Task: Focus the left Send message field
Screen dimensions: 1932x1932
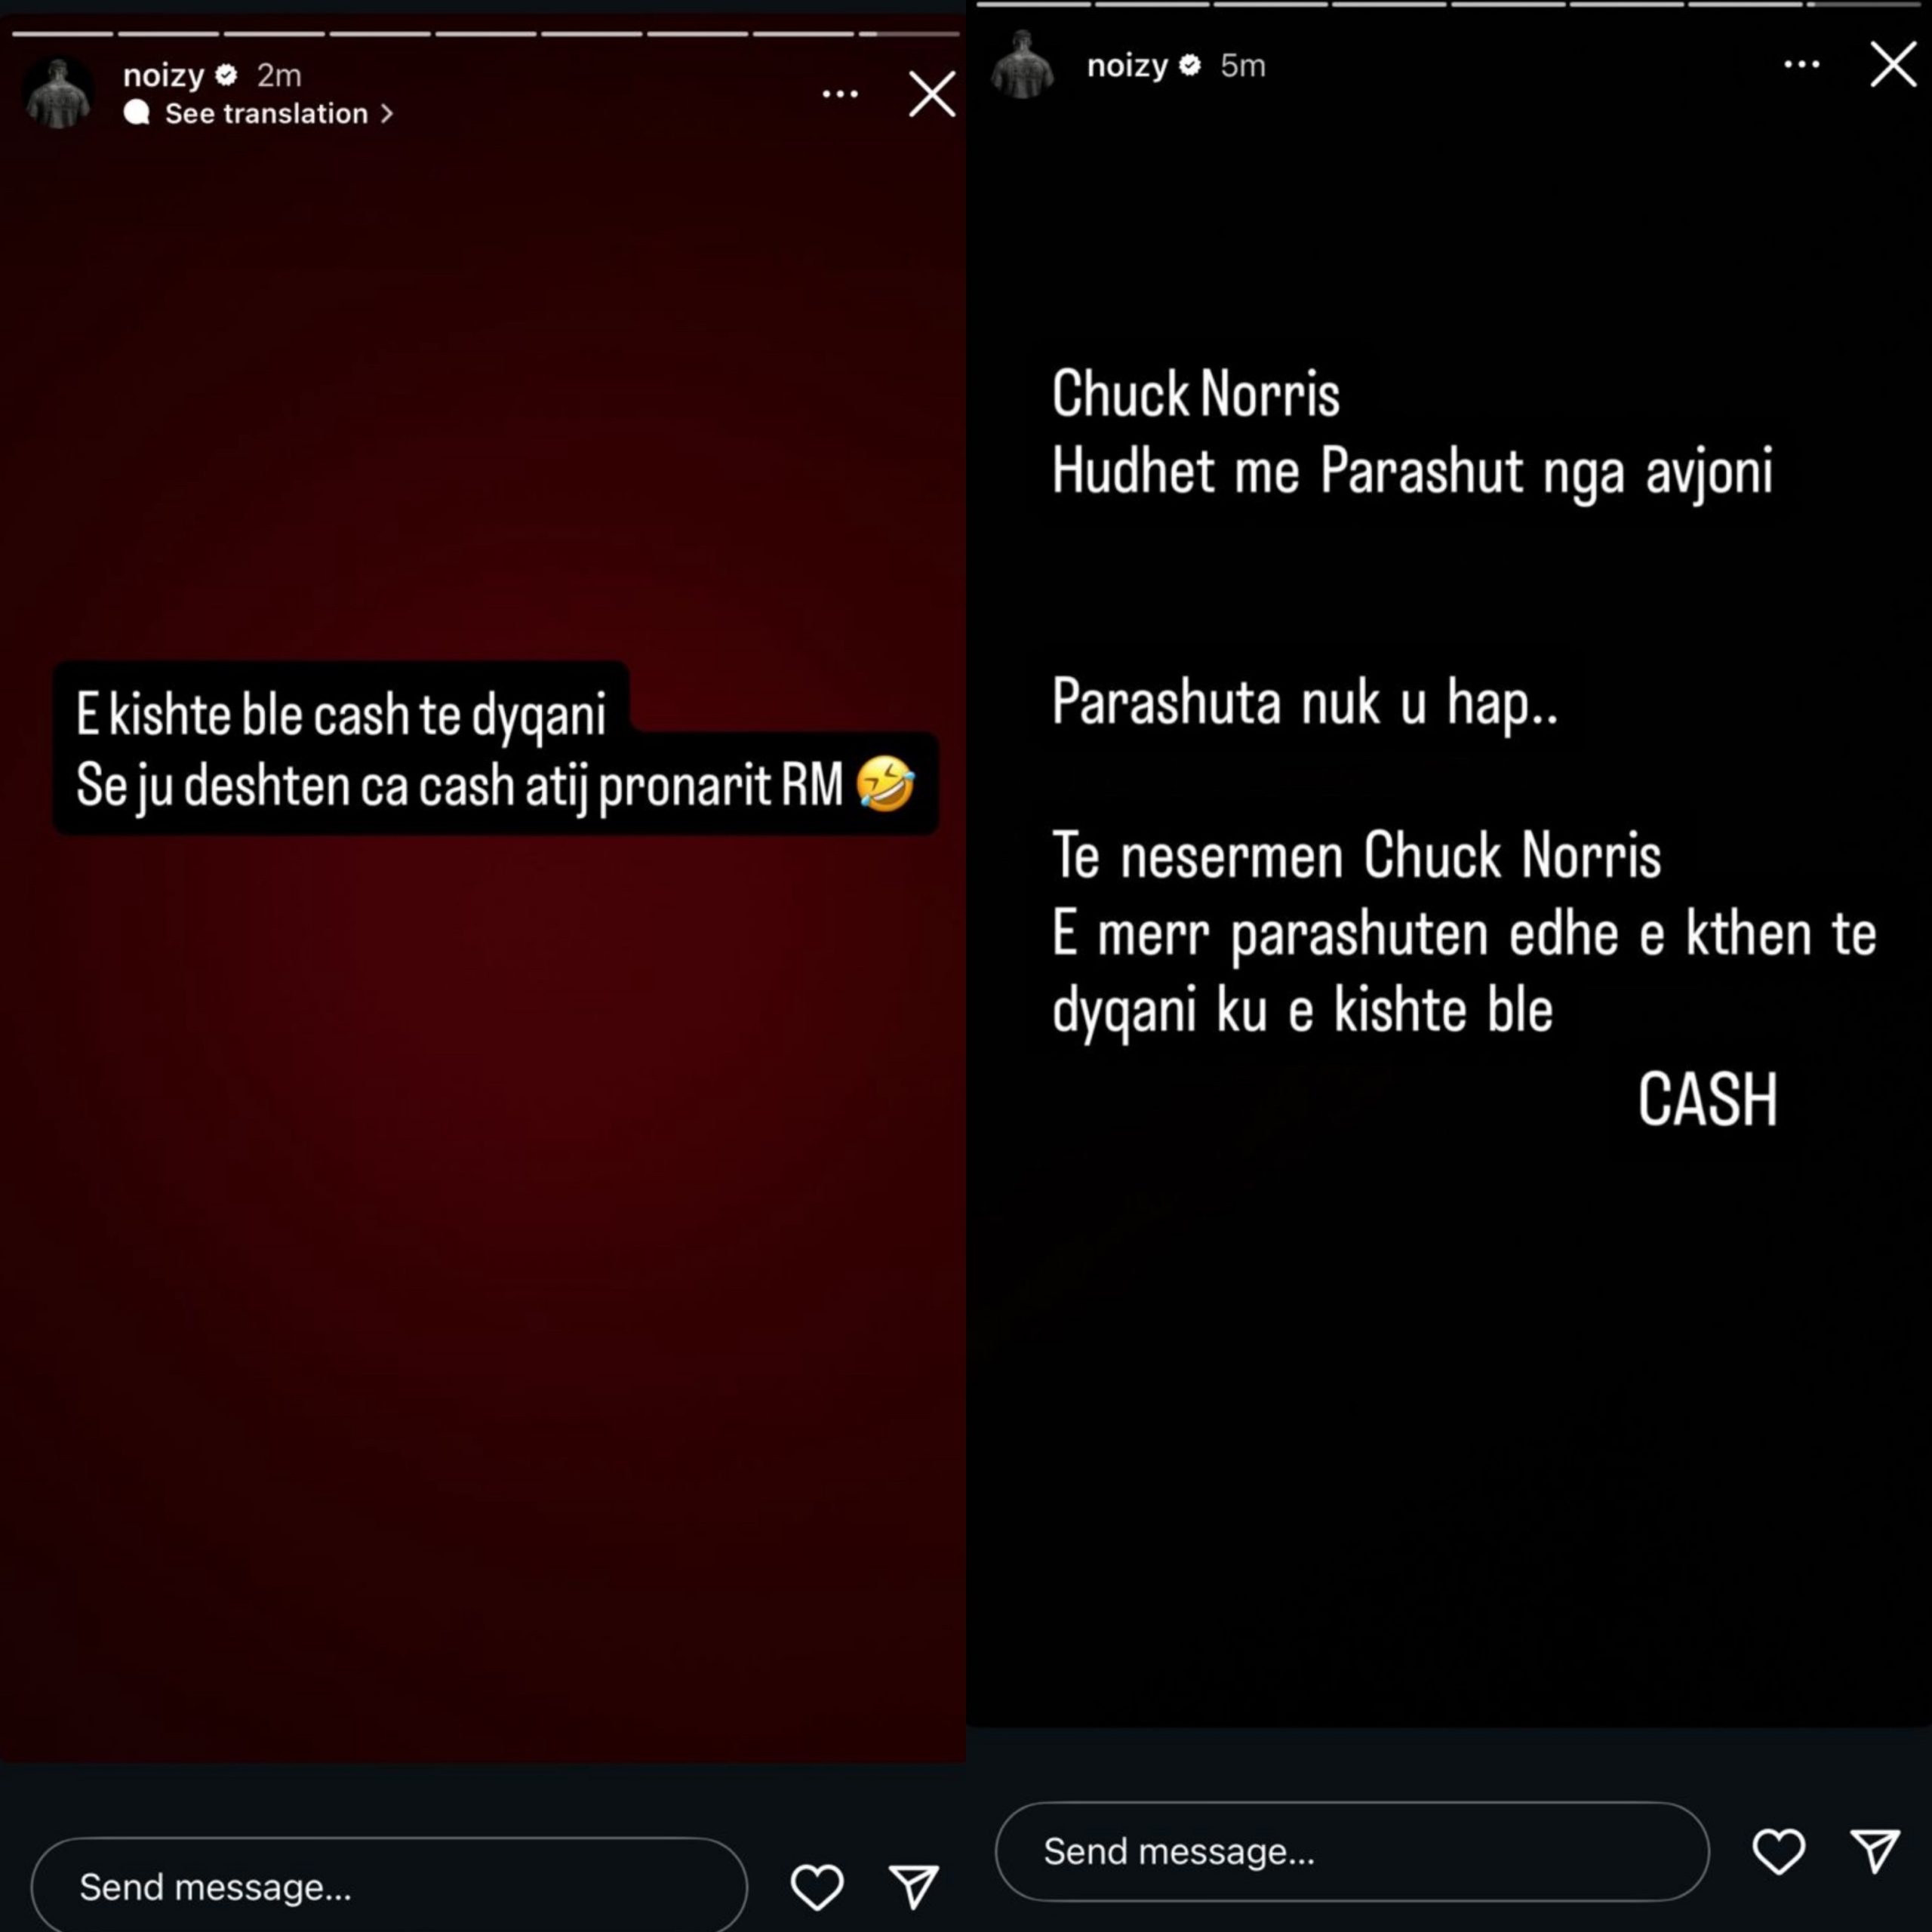Action: [x=389, y=1887]
